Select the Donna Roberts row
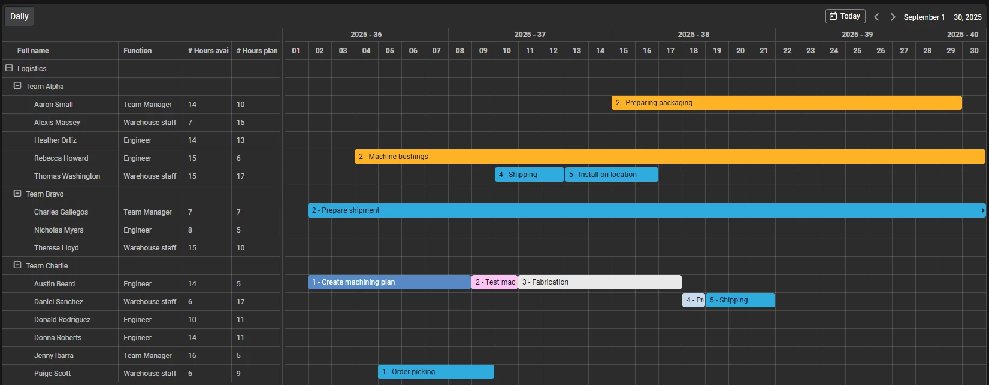The width and height of the screenshot is (989, 385). pyautogui.click(x=141, y=337)
